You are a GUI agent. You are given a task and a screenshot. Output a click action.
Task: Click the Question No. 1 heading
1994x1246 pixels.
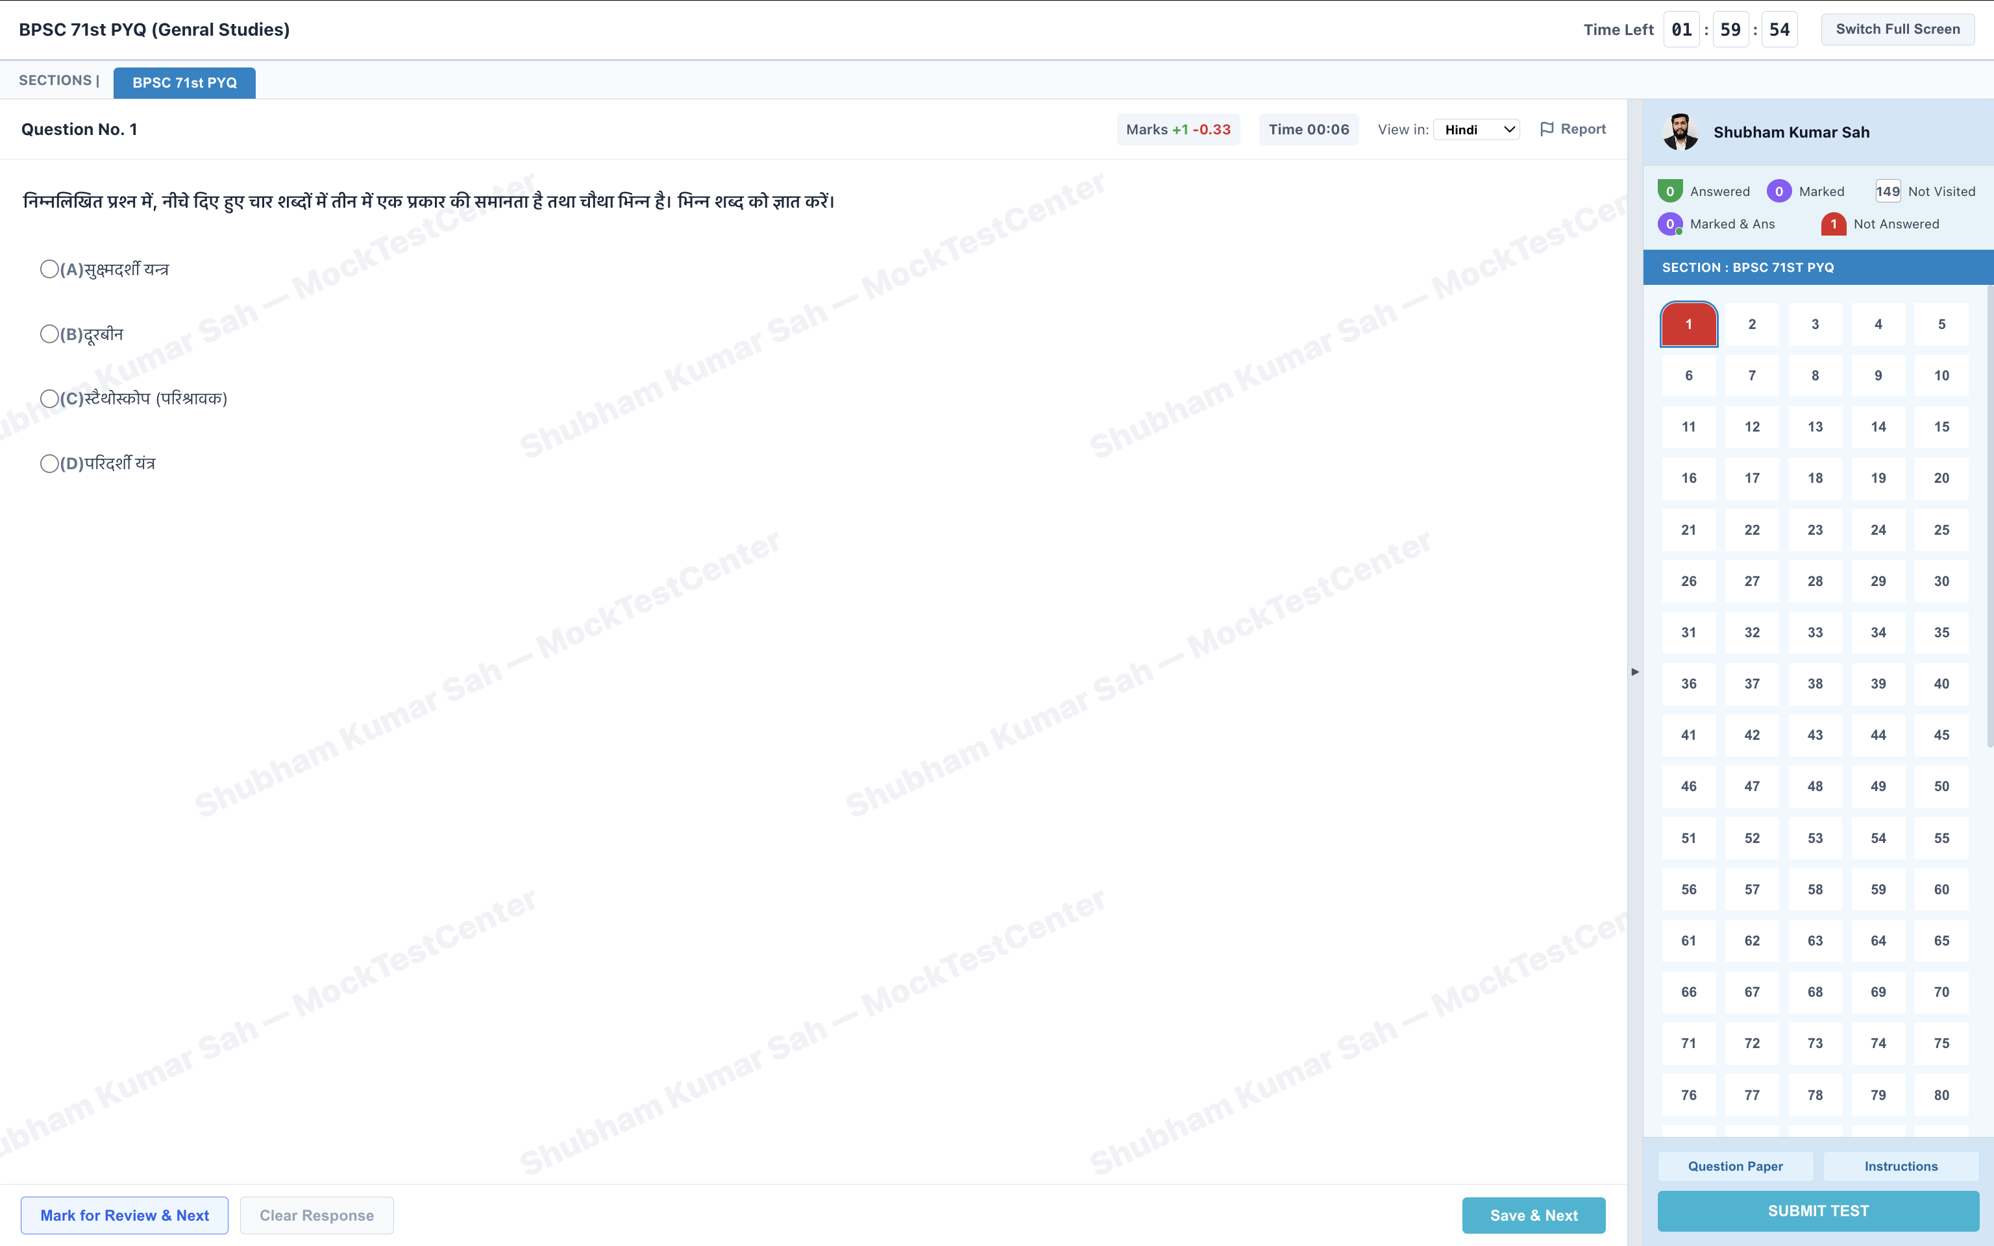(79, 129)
